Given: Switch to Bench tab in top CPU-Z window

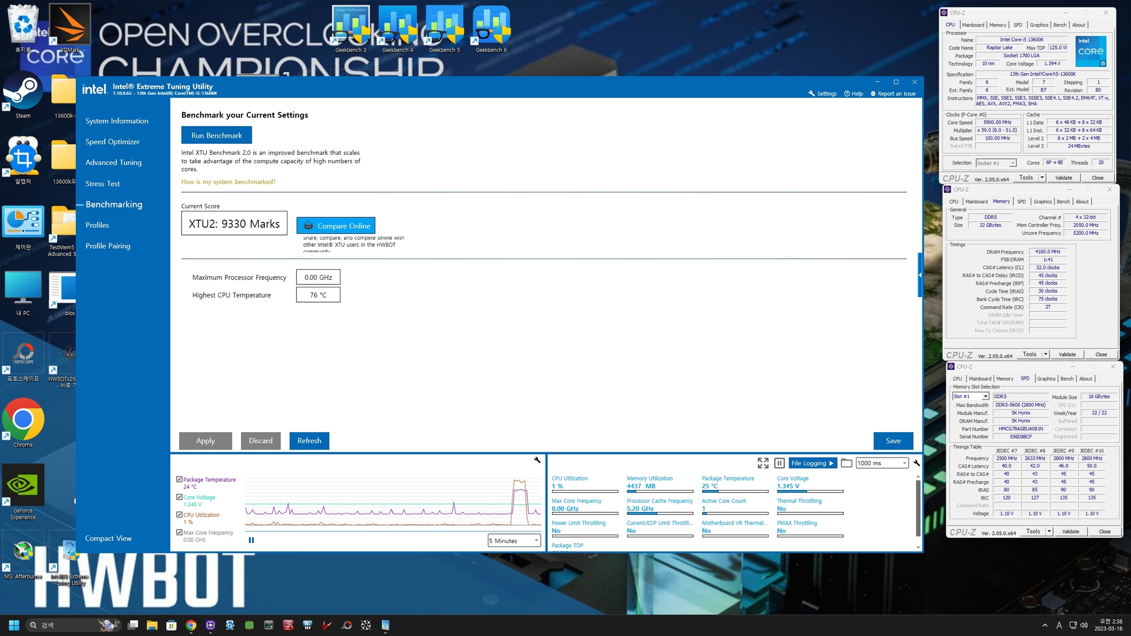Looking at the screenshot, I should 1059,25.
